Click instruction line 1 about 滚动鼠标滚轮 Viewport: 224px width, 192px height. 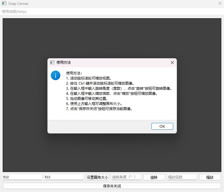89,78
